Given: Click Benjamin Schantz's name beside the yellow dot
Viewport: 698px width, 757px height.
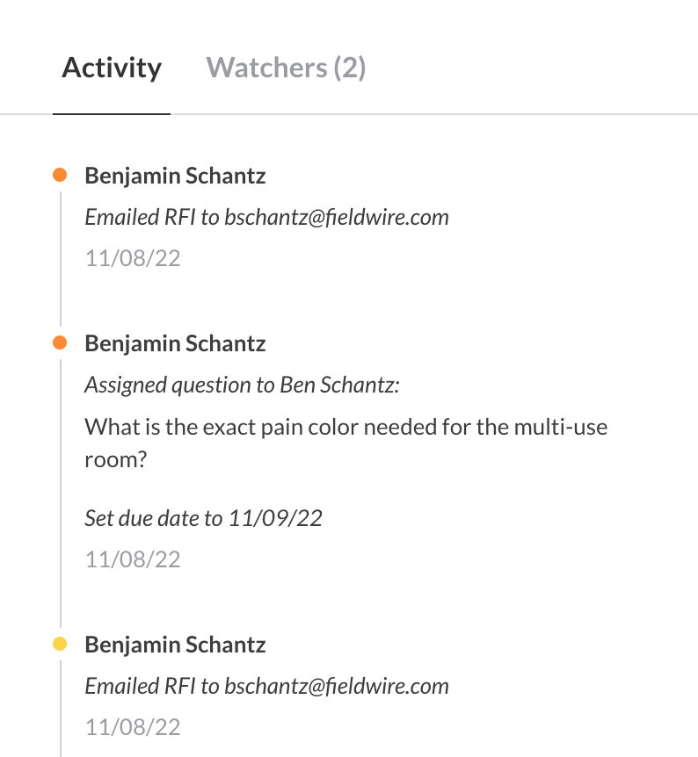Looking at the screenshot, I should pyautogui.click(x=175, y=645).
